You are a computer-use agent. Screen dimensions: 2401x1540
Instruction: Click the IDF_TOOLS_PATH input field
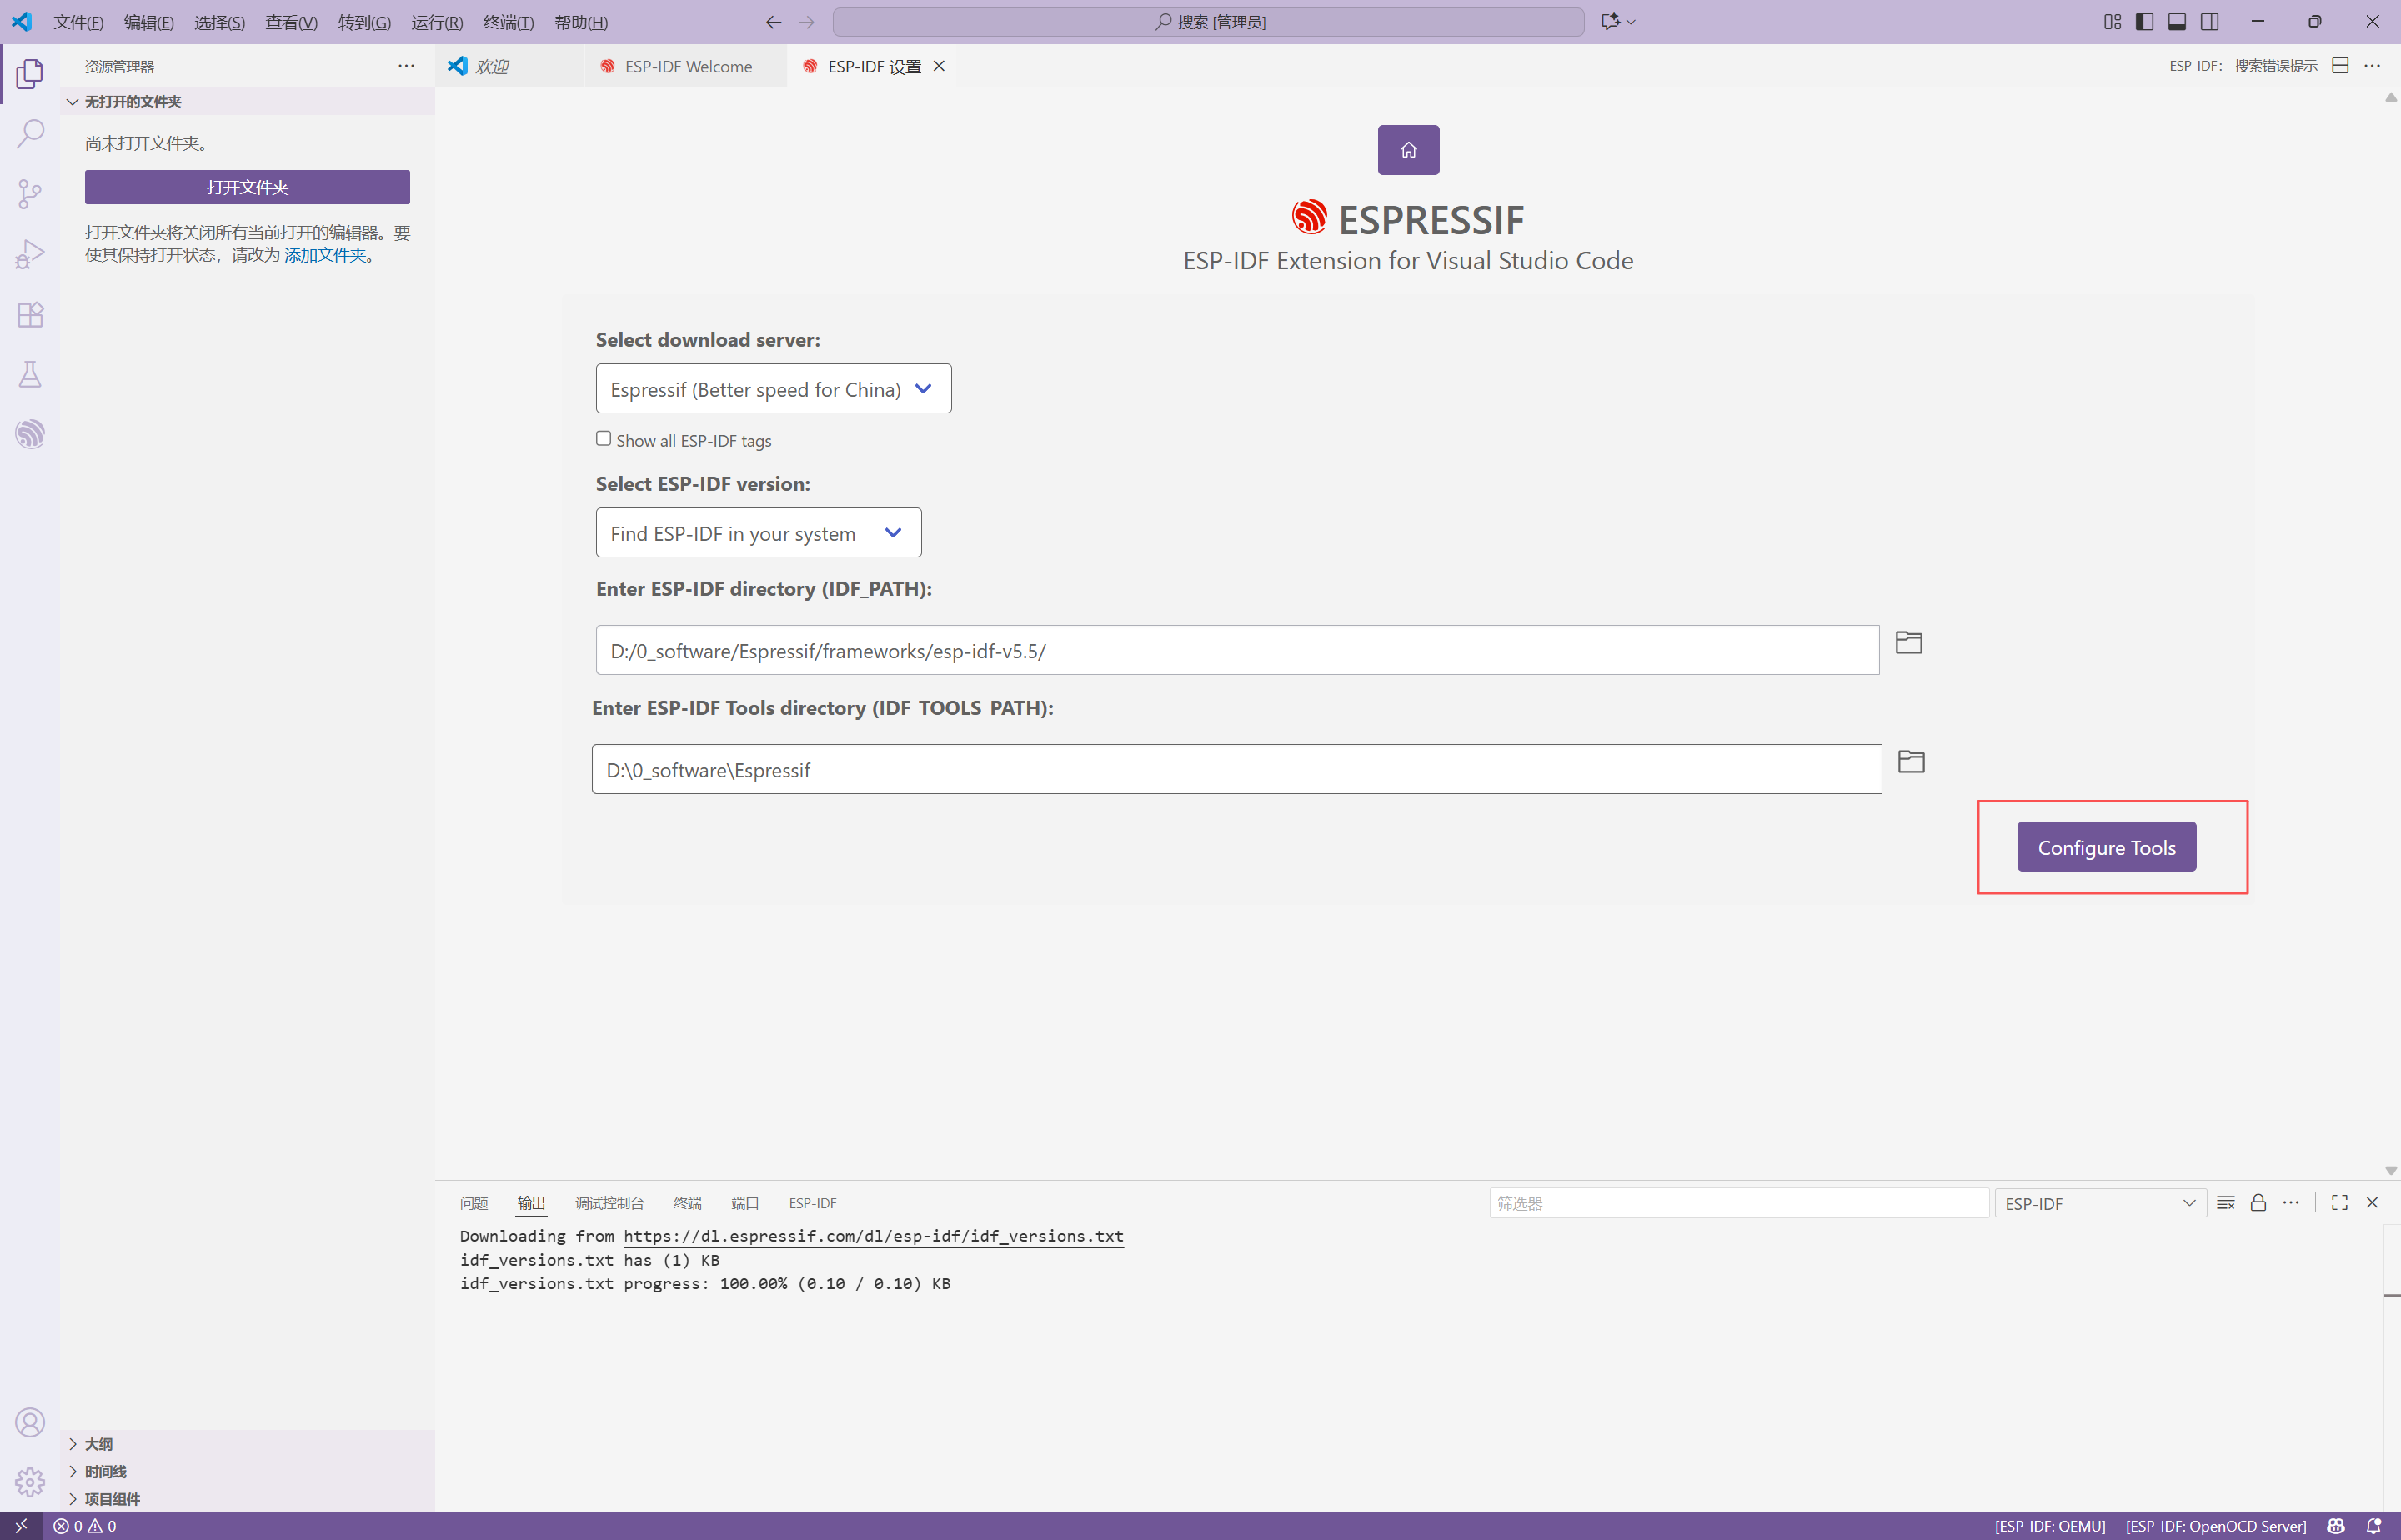pyautogui.click(x=1236, y=770)
